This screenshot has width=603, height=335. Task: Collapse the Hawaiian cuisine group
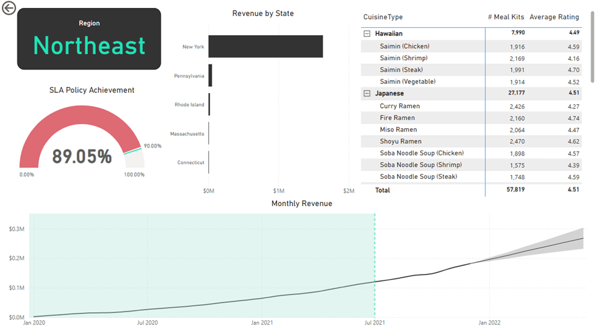click(x=367, y=34)
